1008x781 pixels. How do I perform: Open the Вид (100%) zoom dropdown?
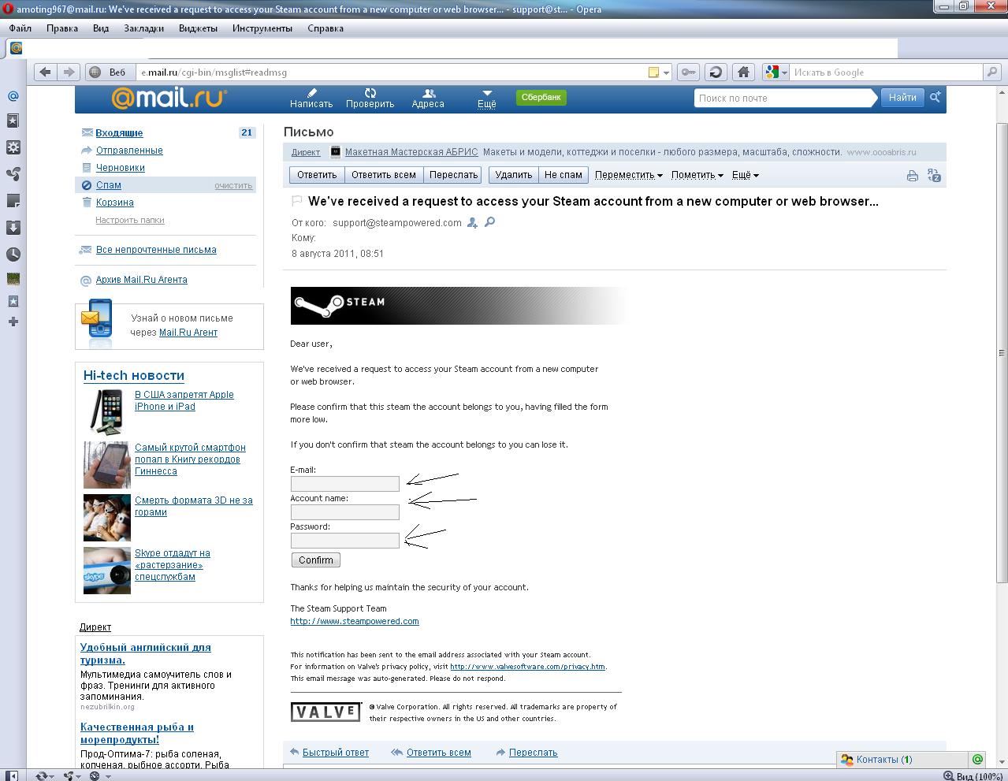tap(975, 776)
